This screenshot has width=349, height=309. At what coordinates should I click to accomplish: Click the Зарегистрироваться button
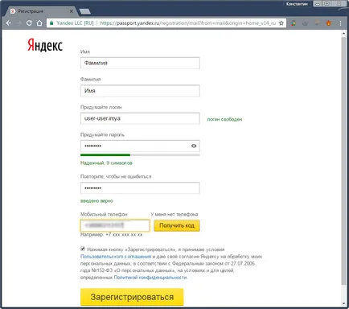pos(132,297)
